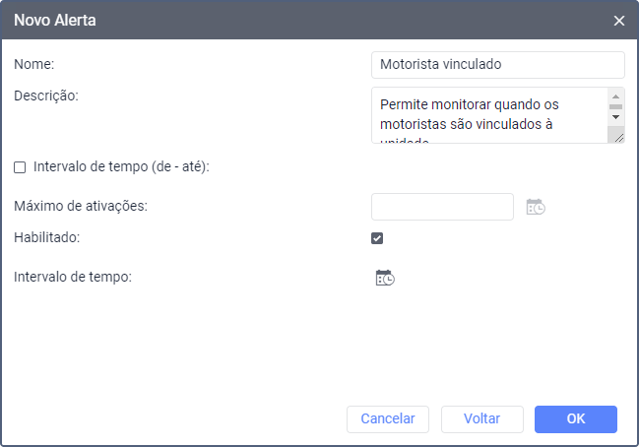
Task: Click the "Intervalo de tempo (de - até)" label text
Action: pyautogui.click(x=122, y=167)
